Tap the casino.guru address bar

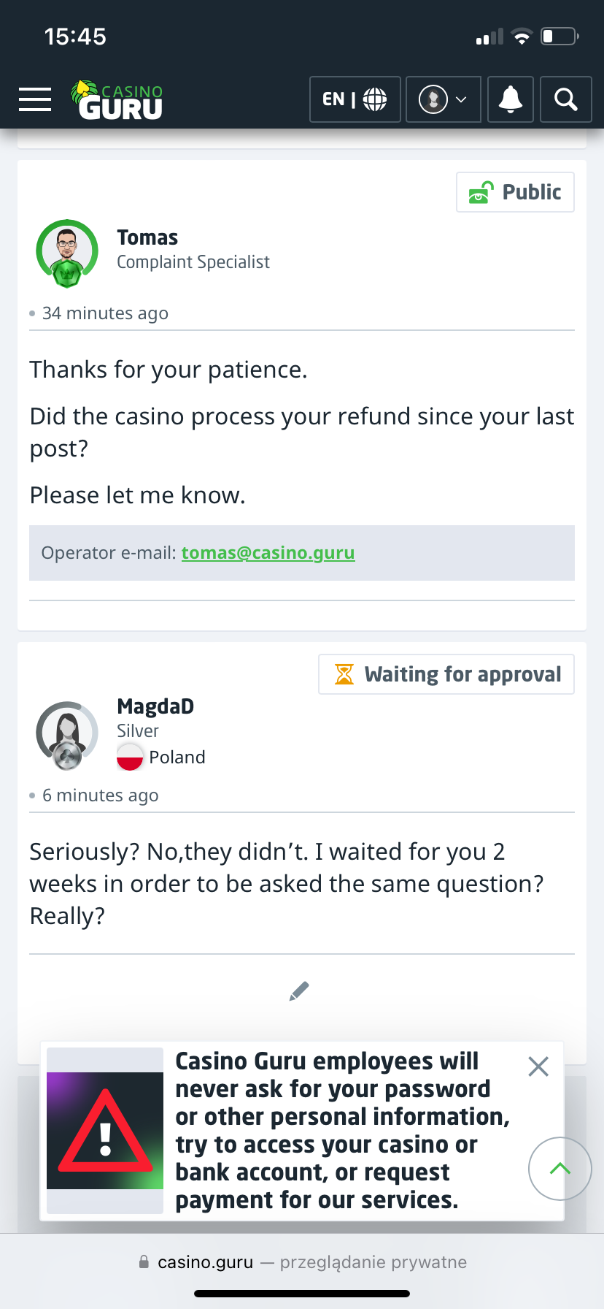click(302, 1262)
